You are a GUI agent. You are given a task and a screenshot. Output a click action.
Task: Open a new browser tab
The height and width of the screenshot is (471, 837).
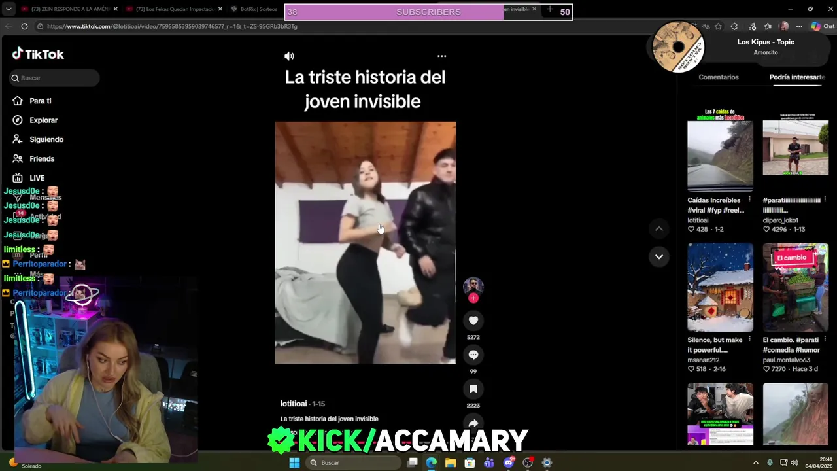coord(550,10)
